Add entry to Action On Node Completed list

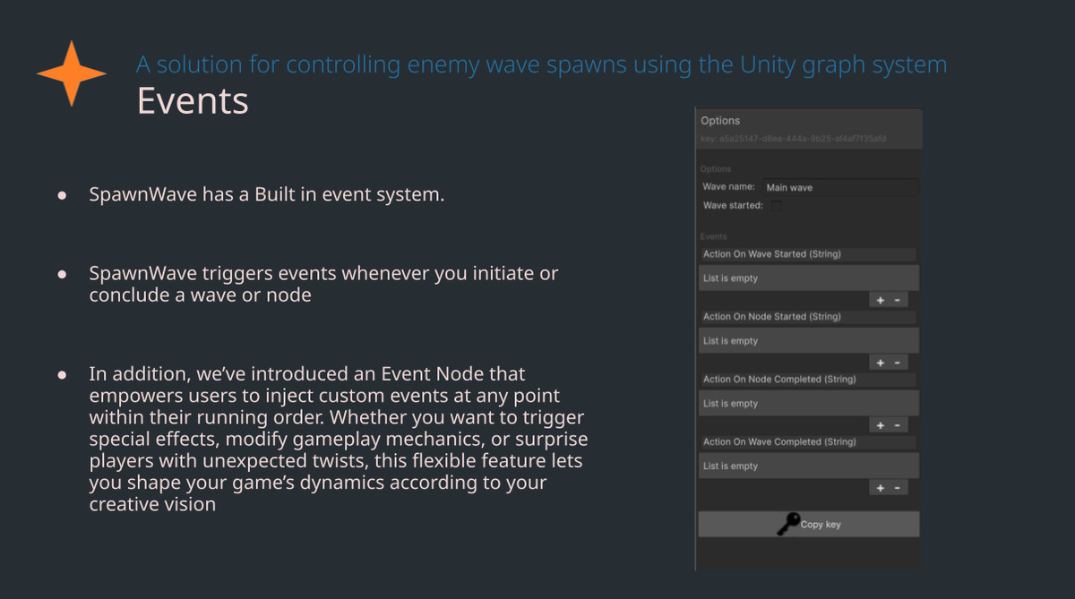click(880, 425)
